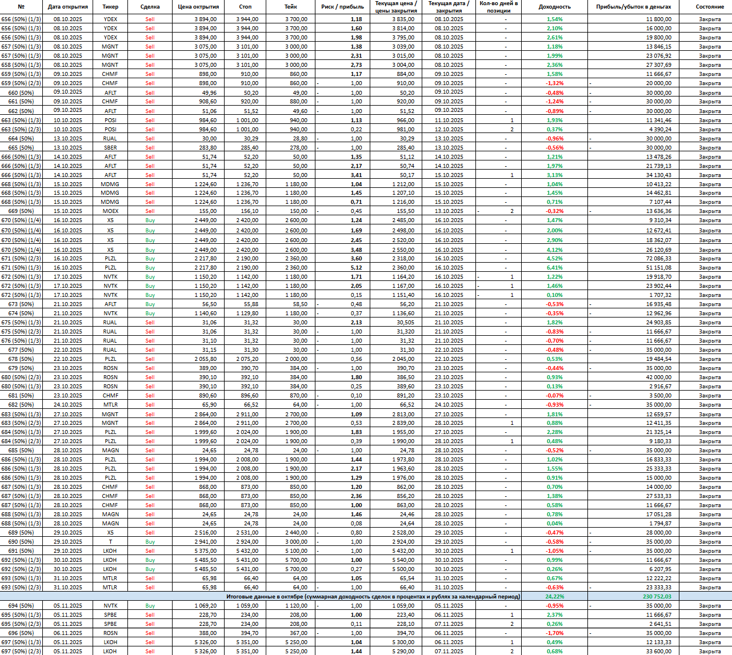The width and height of the screenshot is (732, 655).
Task: Click the "Прибыль/убыток в деньгах" header
Action: click(634, 7)
